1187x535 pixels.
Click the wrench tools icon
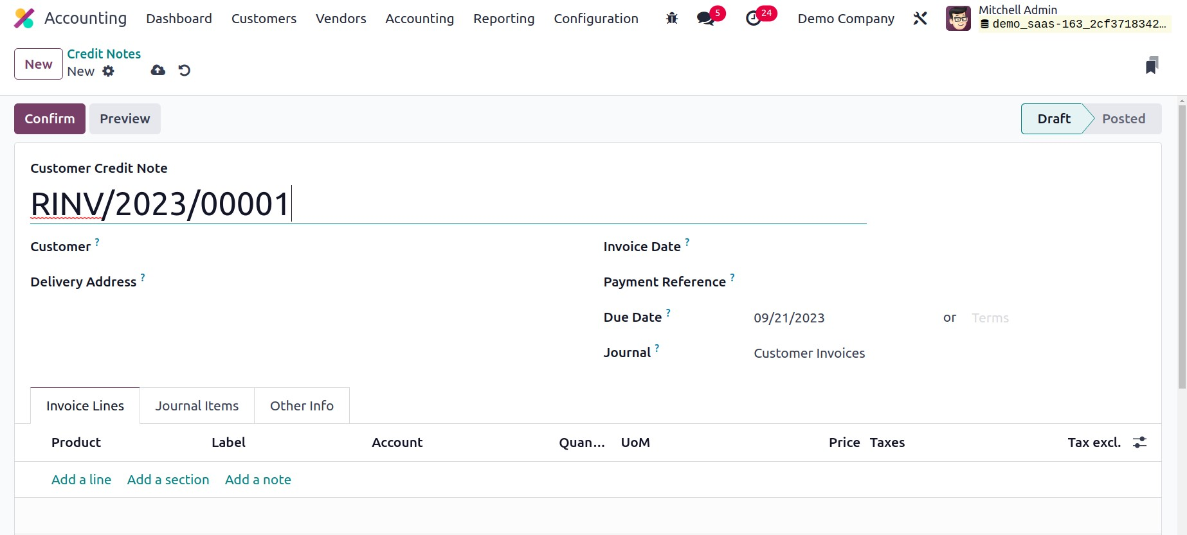click(x=920, y=19)
